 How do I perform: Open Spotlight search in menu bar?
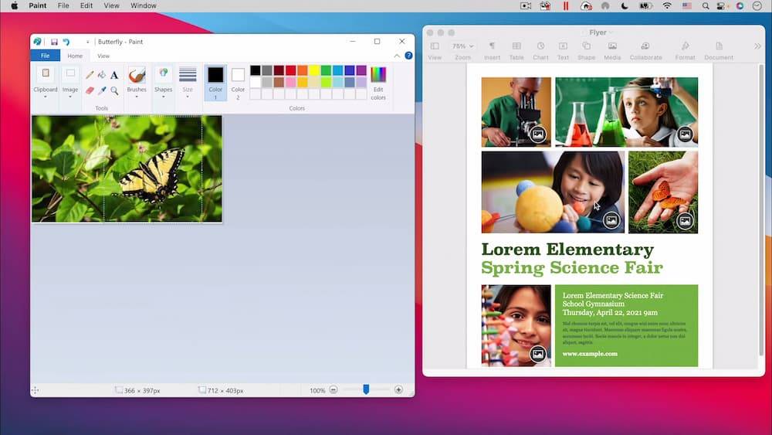coord(706,6)
